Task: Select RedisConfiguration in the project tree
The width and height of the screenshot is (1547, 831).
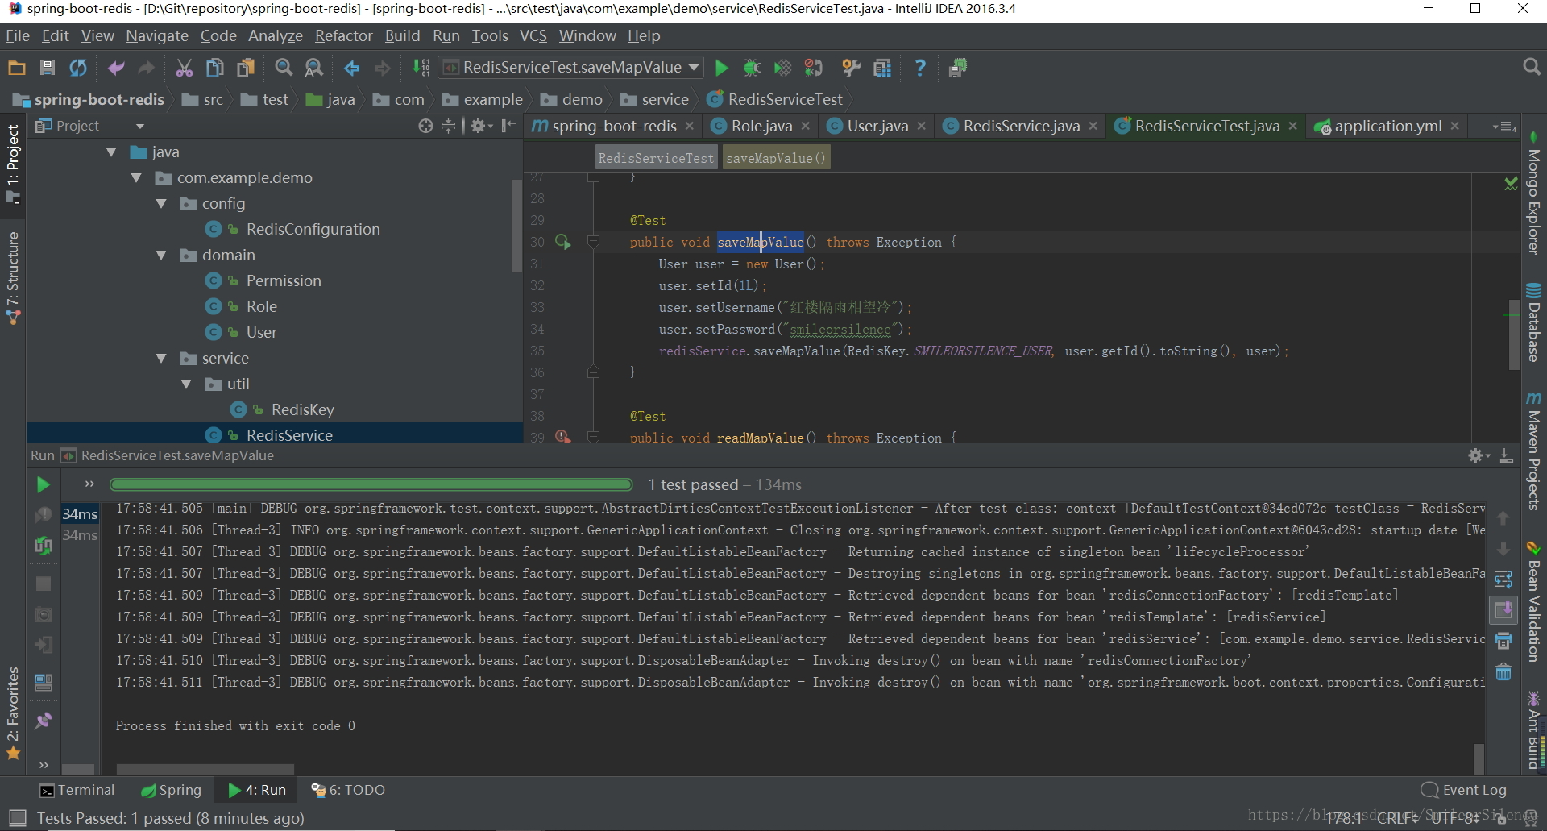Action: (313, 229)
